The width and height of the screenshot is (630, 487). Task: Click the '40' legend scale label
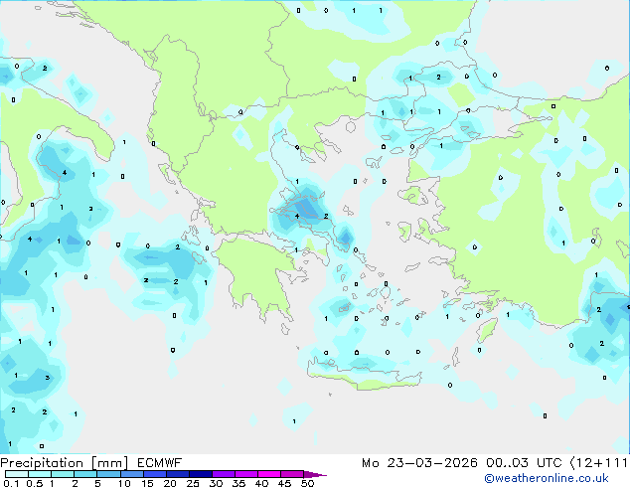pyautogui.click(x=261, y=483)
